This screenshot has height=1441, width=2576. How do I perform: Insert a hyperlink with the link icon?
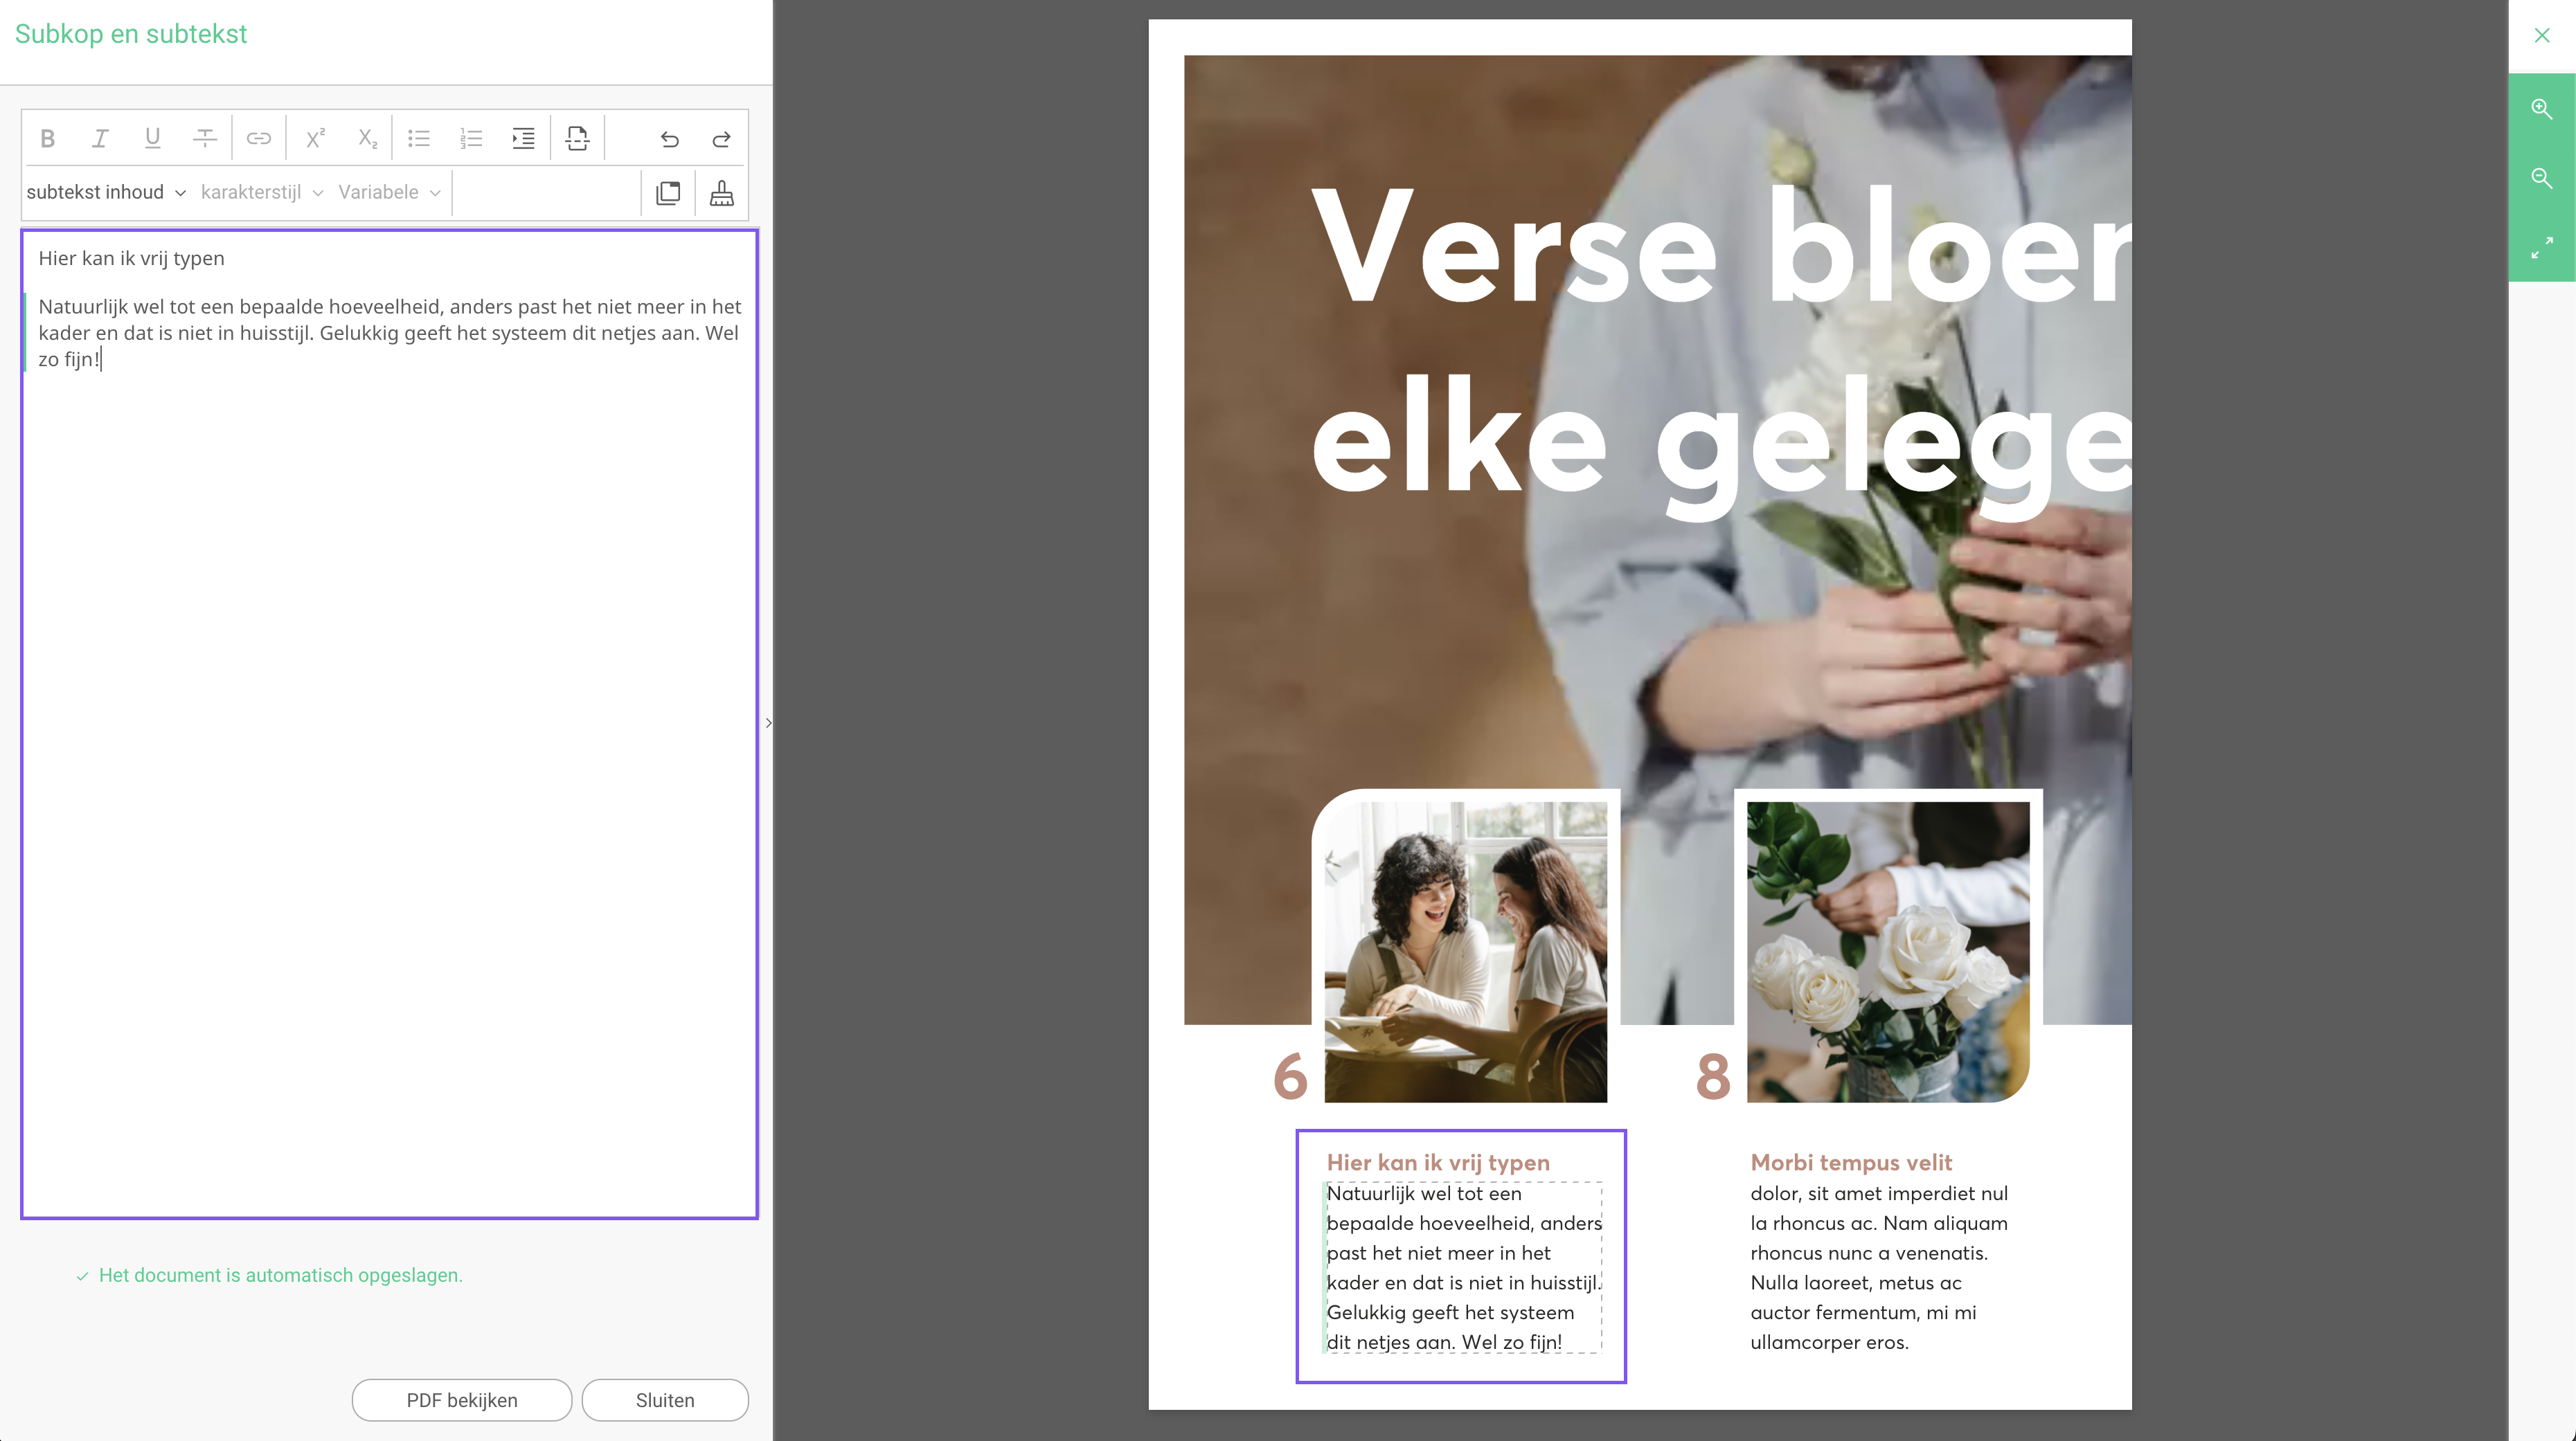coord(259,138)
